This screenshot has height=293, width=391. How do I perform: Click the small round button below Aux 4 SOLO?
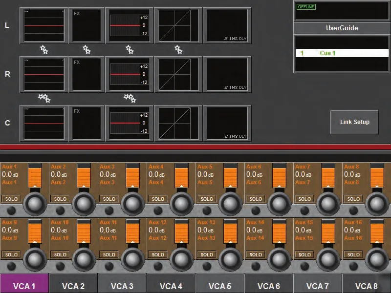tap(158, 211)
